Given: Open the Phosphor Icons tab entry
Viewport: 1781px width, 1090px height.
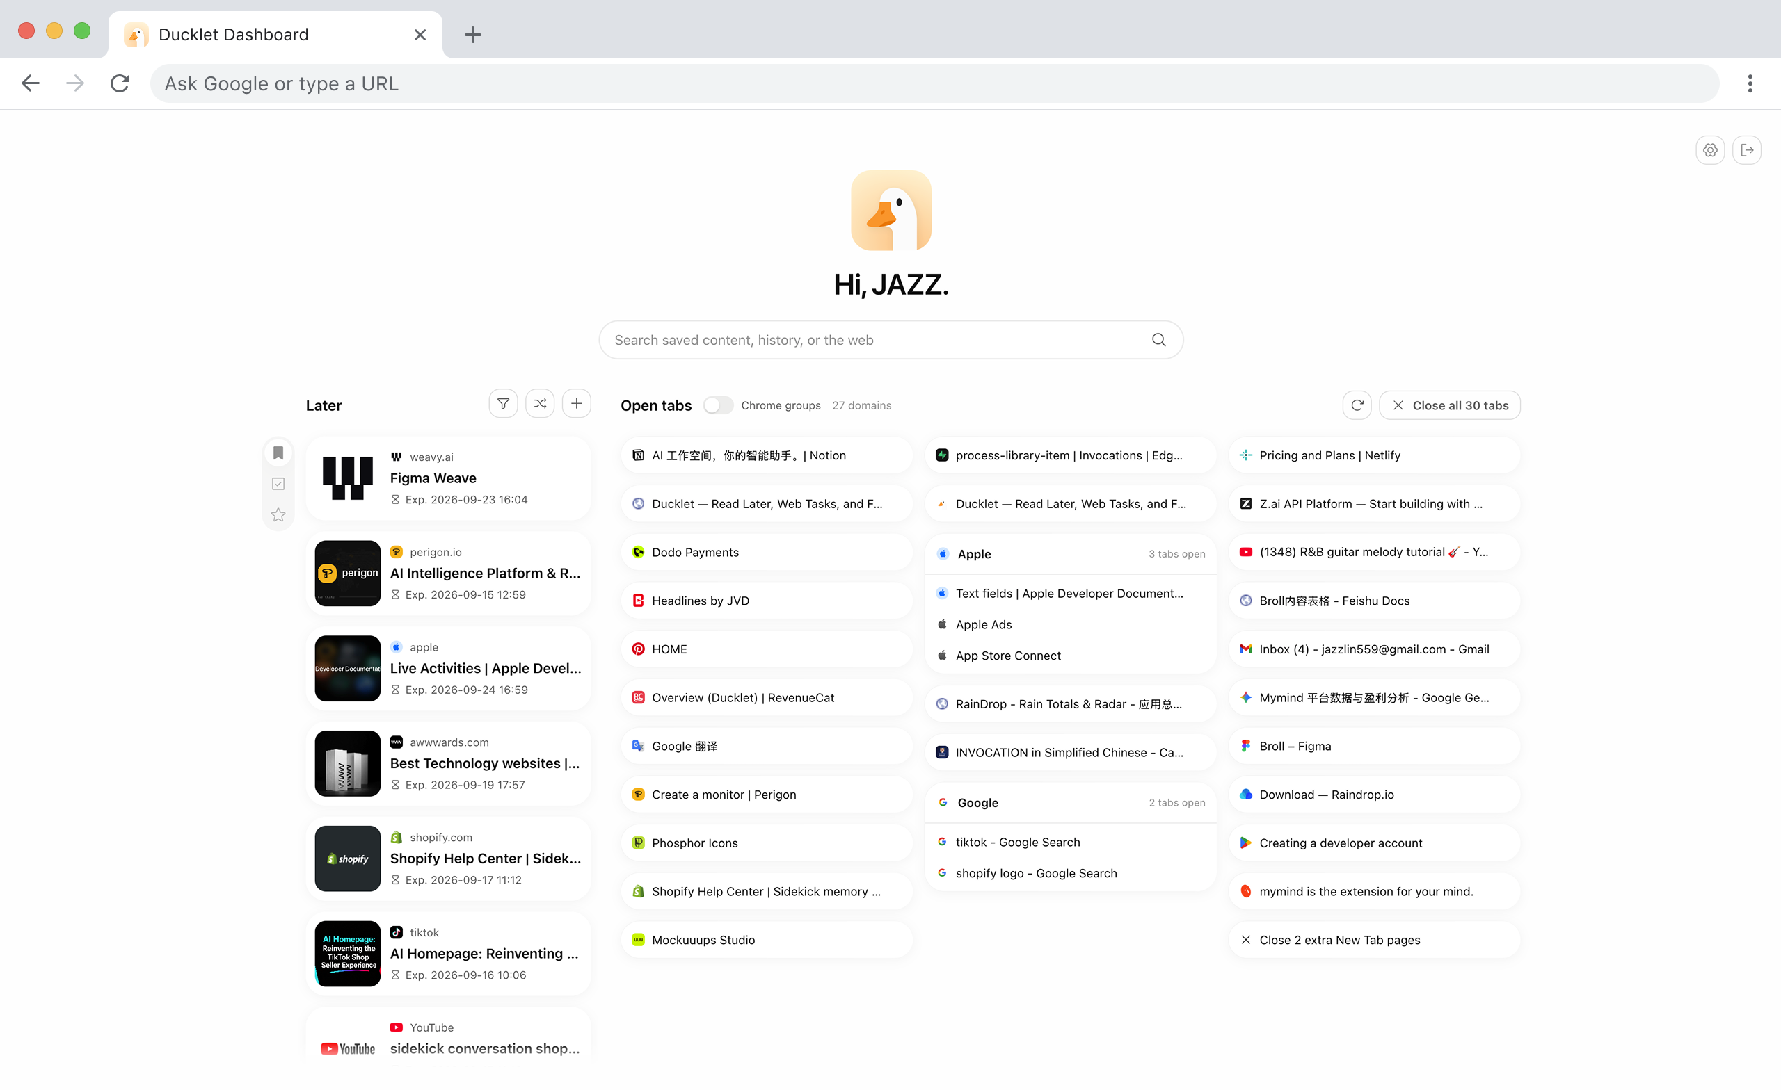Looking at the screenshot, I should click(767, 843).
